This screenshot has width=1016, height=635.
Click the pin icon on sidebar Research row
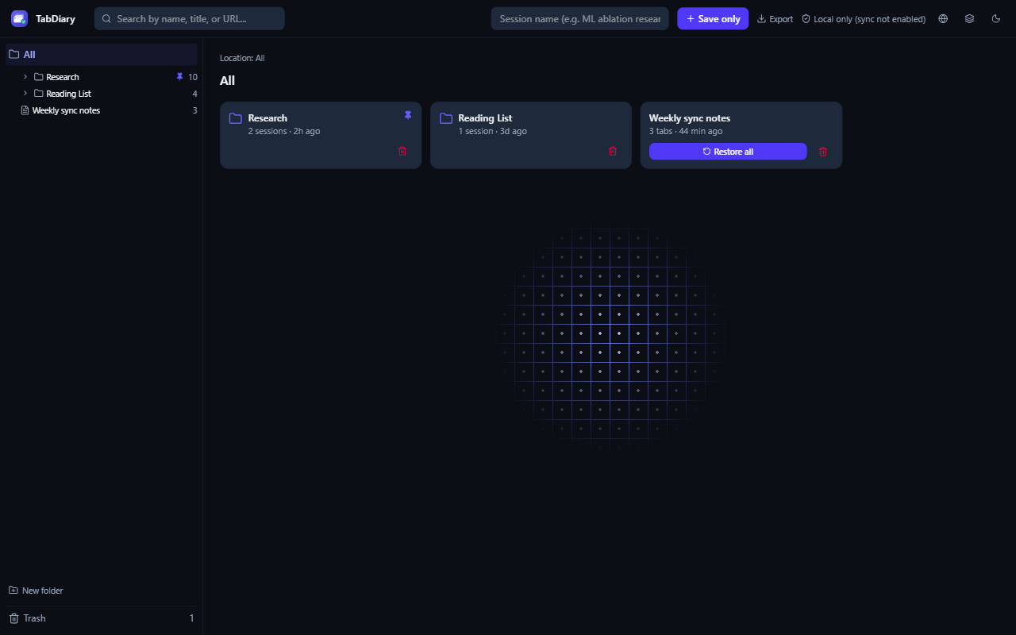[x=179, y=77]
